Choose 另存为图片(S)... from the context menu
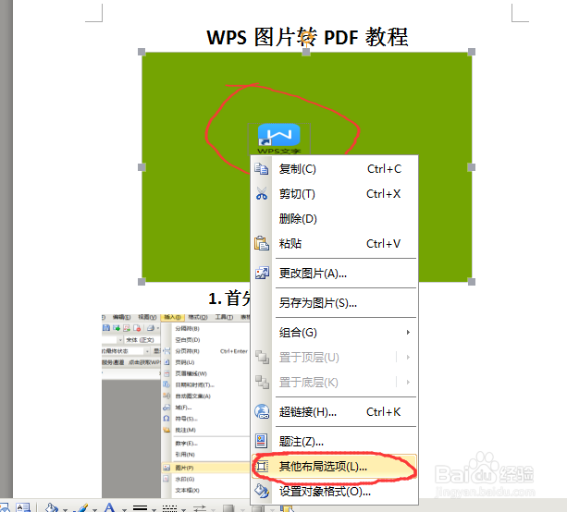Screen dimensions: 567x512 (335, 303)
